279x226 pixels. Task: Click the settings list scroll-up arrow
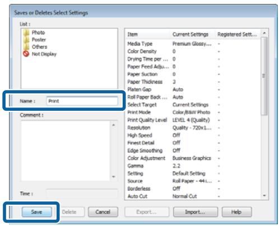point(264,33)
